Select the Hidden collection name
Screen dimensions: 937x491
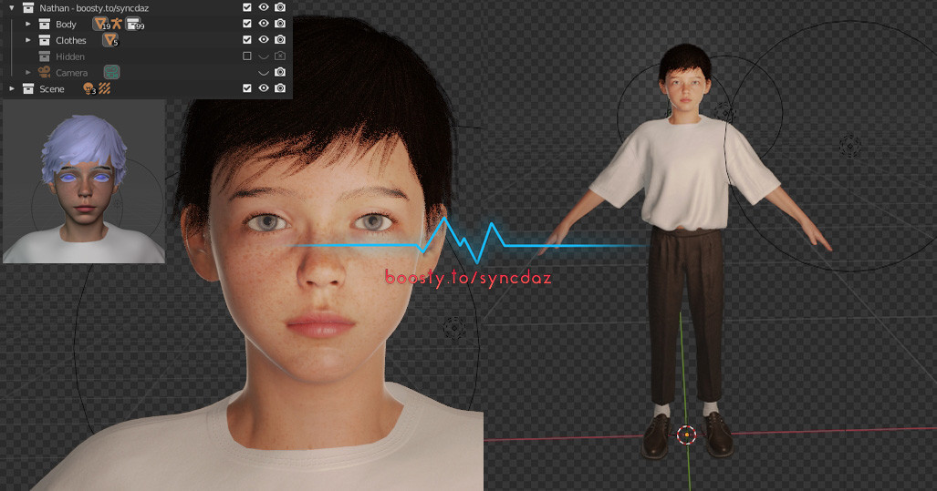point(70,56)
